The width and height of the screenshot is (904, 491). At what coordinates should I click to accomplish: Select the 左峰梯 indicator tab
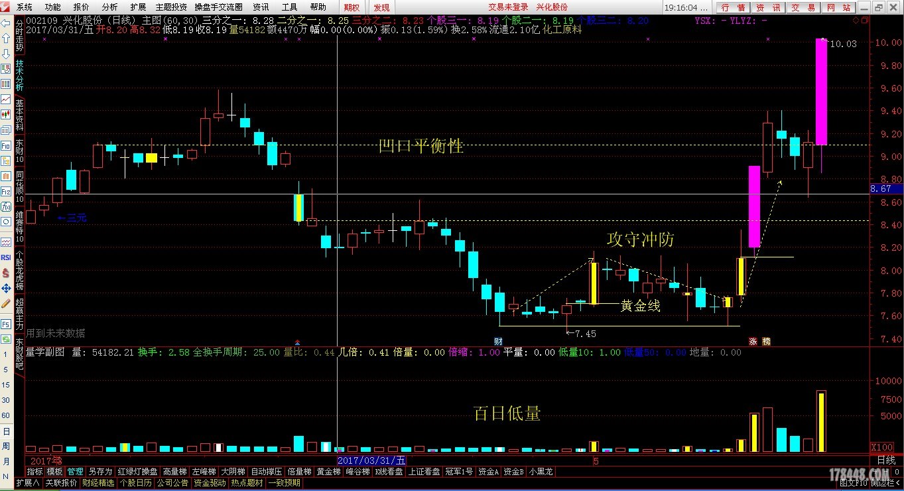[x=204, y=472]
